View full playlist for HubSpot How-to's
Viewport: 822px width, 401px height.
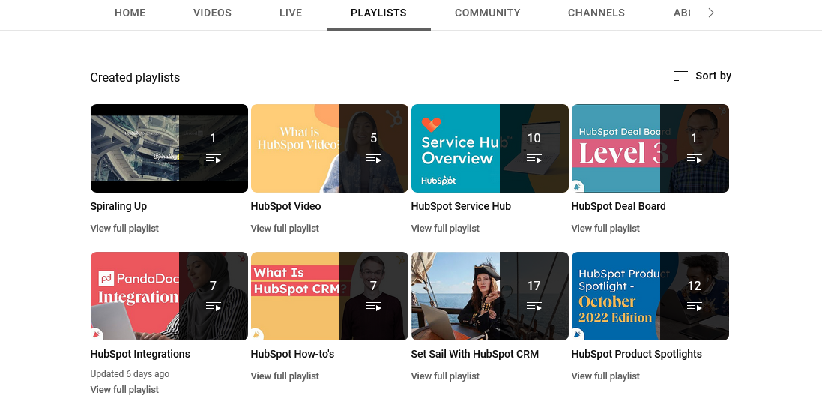[x=285, y=376]
